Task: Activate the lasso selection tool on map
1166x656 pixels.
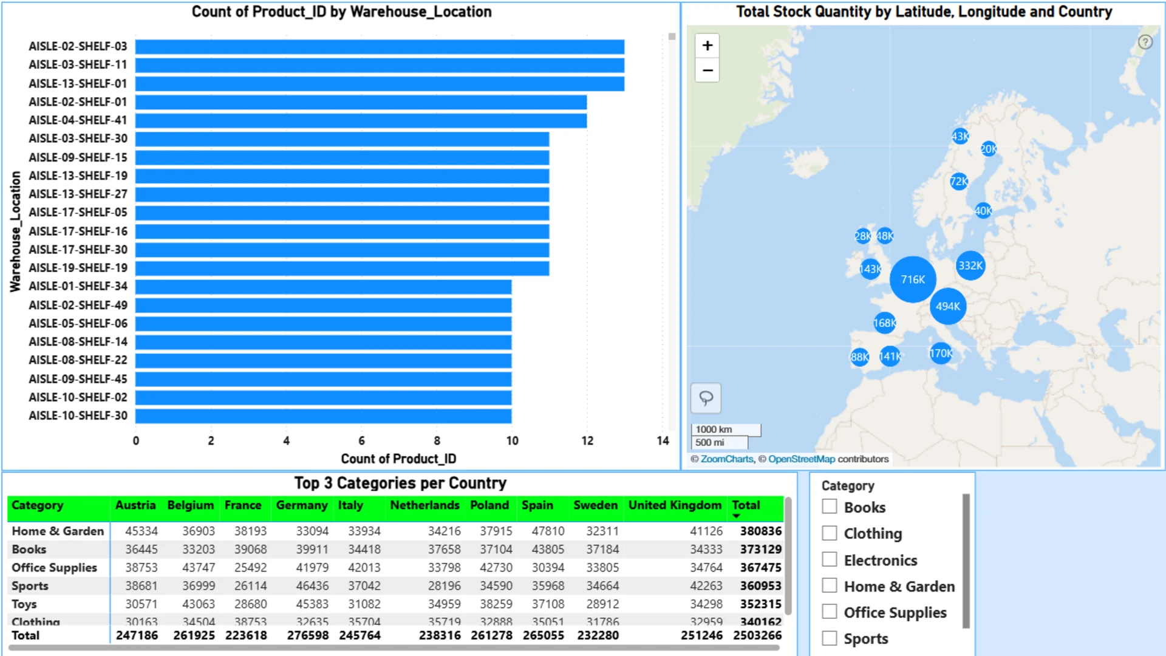Action: point(706,398)
